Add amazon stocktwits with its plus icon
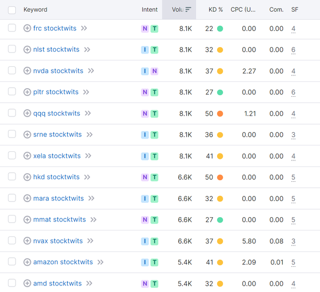320x292 pixels. pos(27,262)
